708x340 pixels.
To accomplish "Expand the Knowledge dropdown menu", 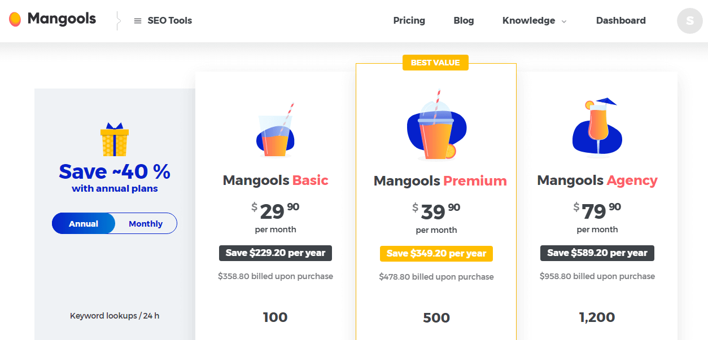I will (534, 21).
